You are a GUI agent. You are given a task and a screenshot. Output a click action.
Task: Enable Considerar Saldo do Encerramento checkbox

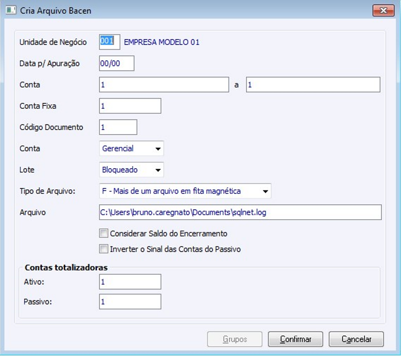pyautogui.click(x=104, y=233)
